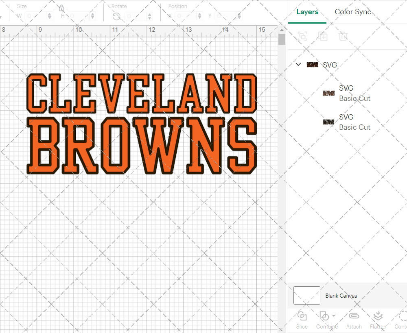Screen dimensions: 407x333
Task: Click the Duplicate layer icon
Action: (323, 36)
